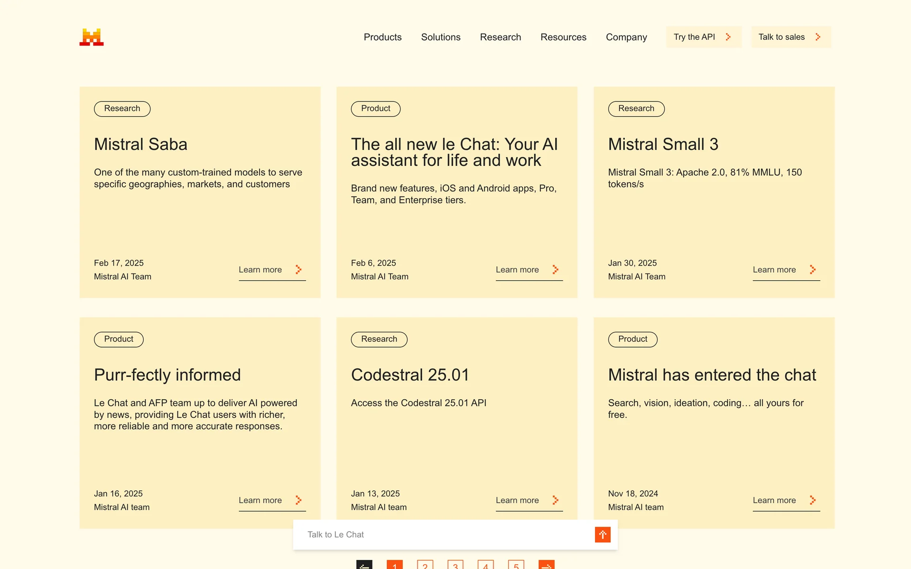Click the arrow icon on Mistral Small 3 card

(x=813, y=269)
